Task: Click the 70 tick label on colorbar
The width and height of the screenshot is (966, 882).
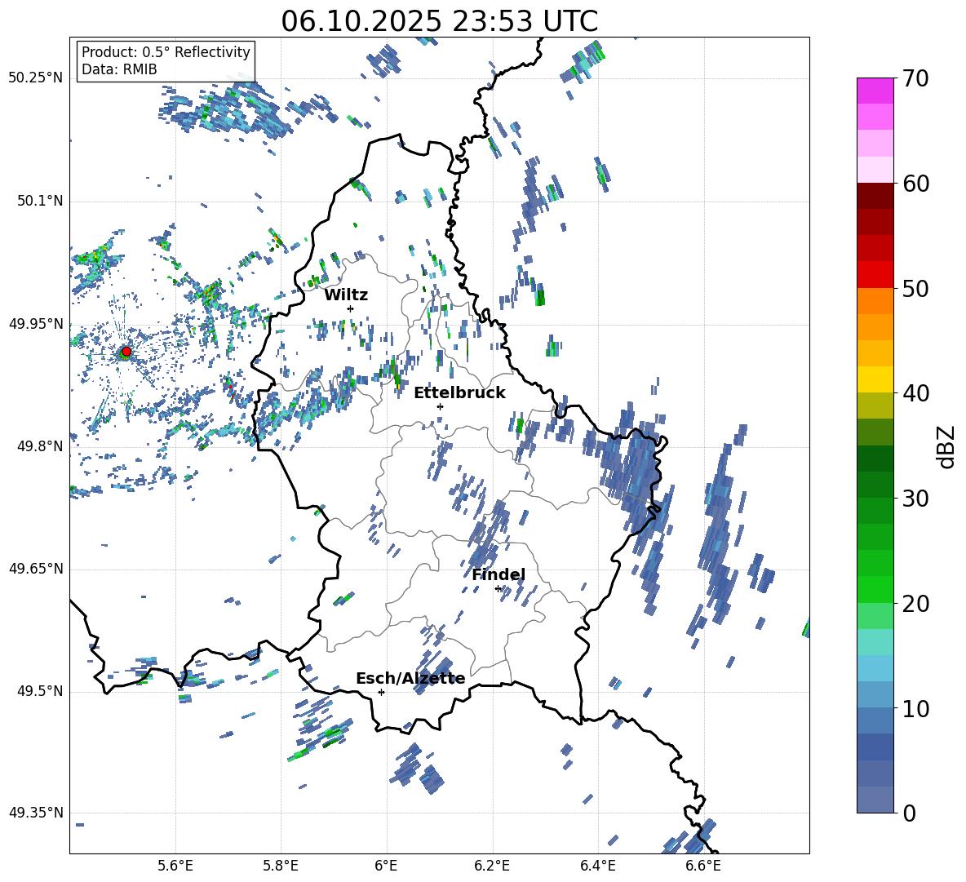Action: (916, 79)
